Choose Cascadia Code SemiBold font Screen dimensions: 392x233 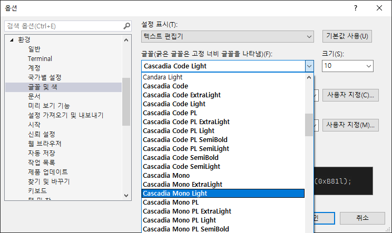(x=223, y=158)
